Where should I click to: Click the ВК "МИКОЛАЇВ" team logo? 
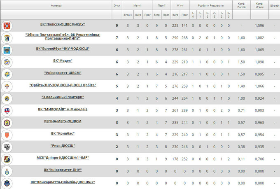7,110
